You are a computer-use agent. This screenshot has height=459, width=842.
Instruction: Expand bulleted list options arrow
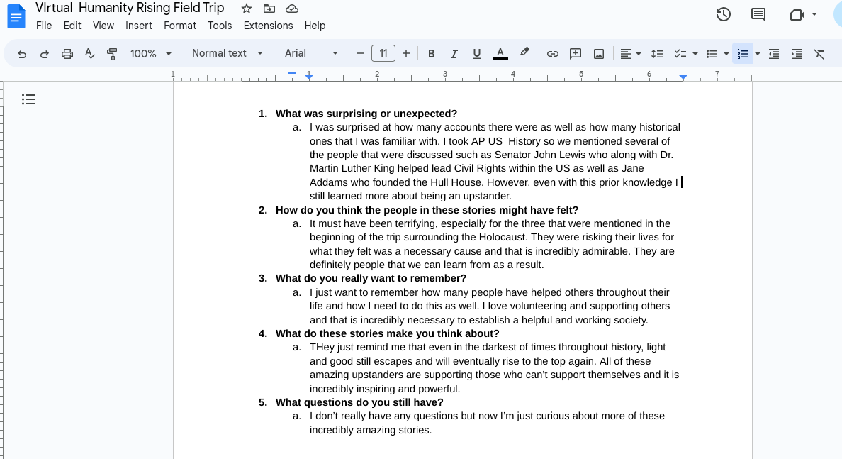pos(726,54)
